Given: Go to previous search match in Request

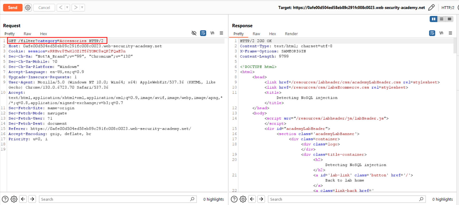Looking at the screenshot, I should (x=23, y=199).
